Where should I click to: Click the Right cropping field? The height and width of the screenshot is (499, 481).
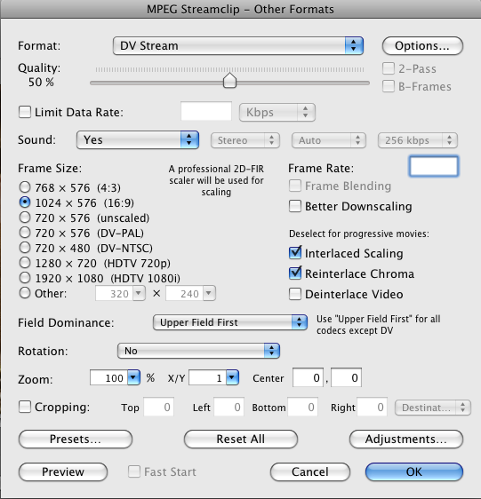tap(372, 407)
